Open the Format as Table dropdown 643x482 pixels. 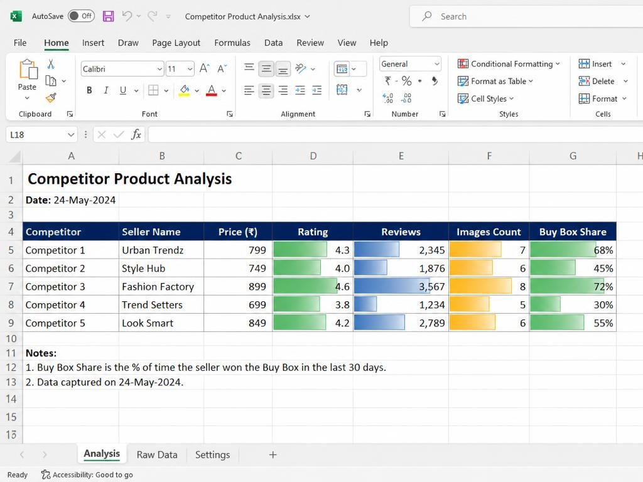(x=495, y=81)
